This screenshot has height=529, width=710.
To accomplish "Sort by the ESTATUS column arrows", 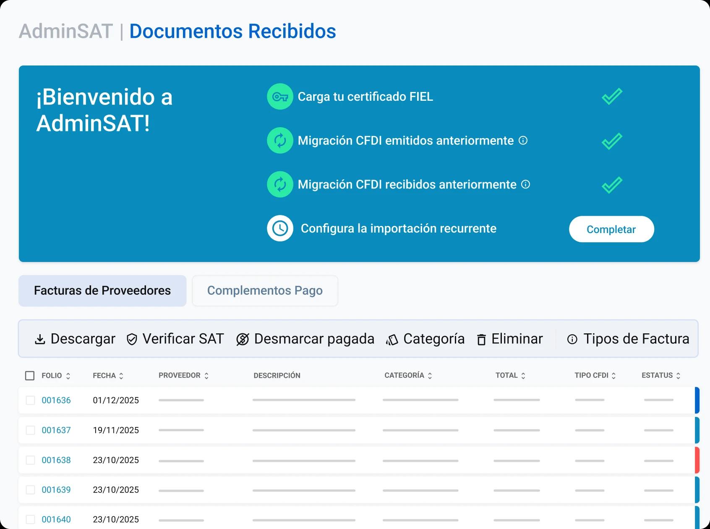I will click(x=678, y=376).
